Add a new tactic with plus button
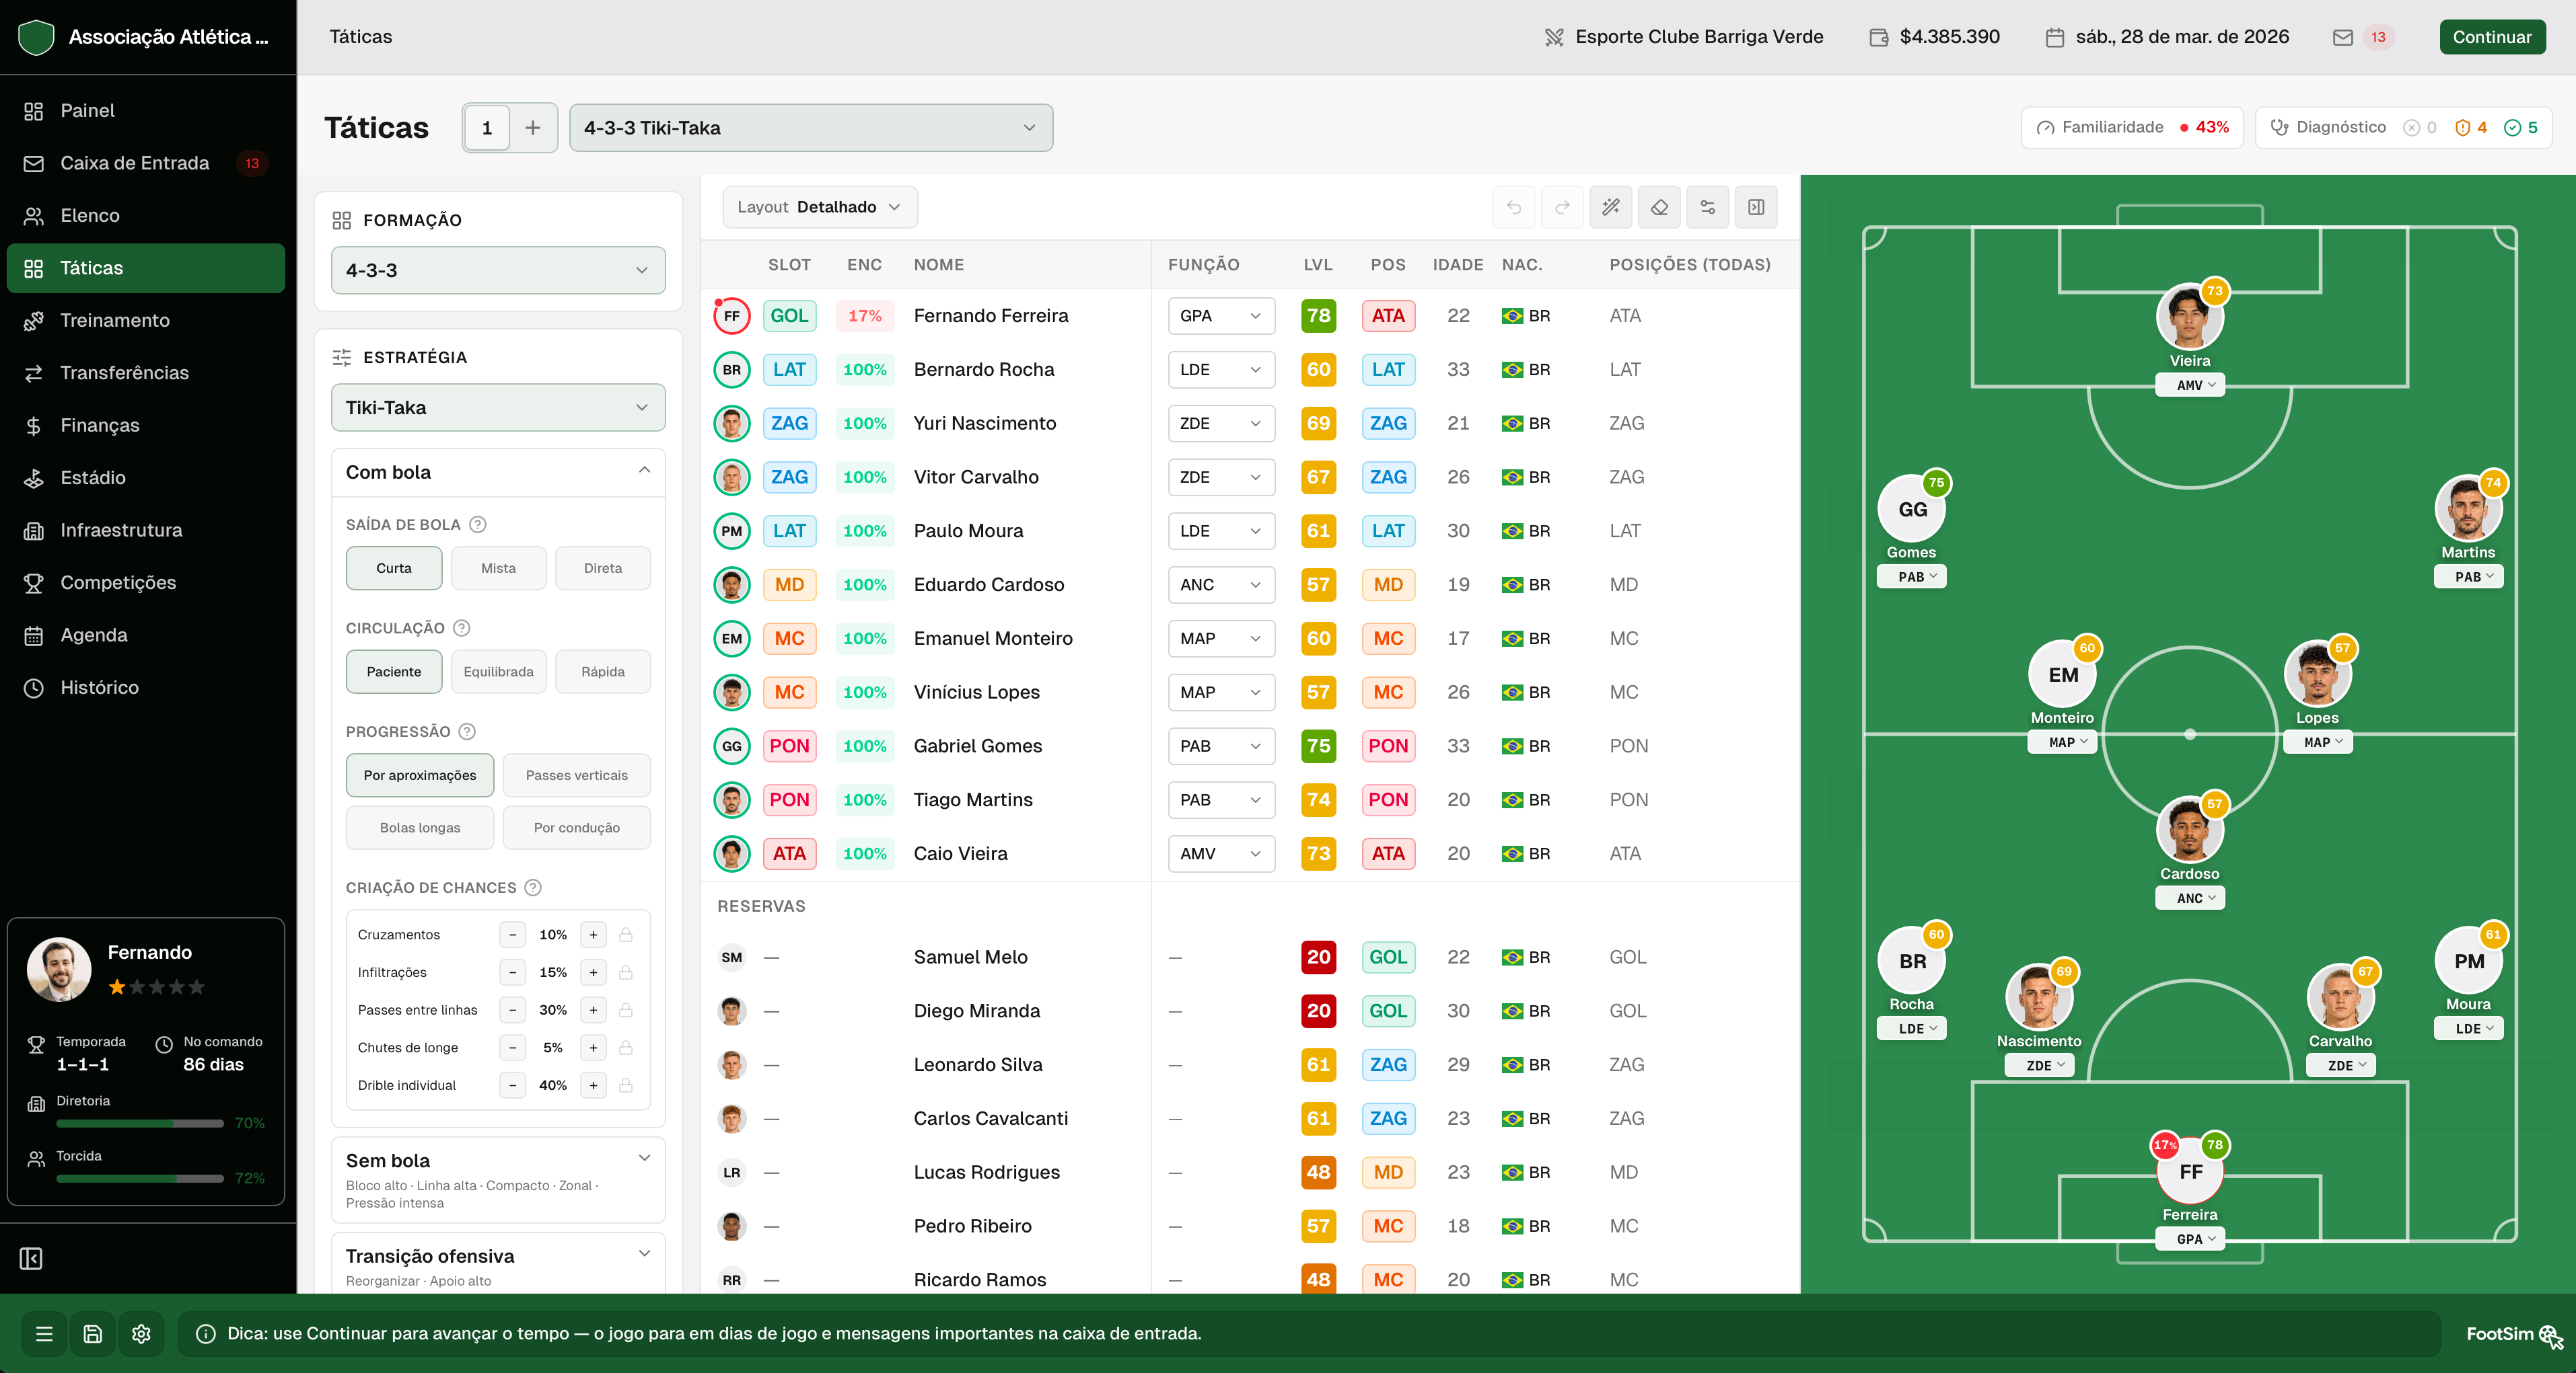 pos(533,128)
